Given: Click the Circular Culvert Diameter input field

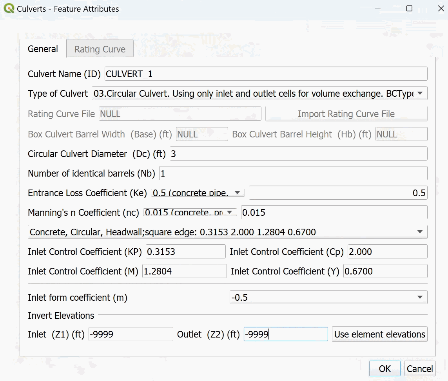Looking at the screenshot, I should pos(298,153).
